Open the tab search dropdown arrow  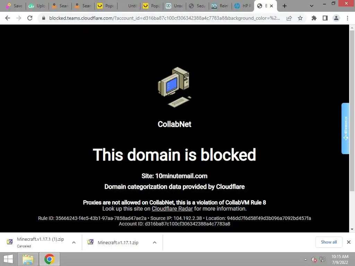click(312, 6)
